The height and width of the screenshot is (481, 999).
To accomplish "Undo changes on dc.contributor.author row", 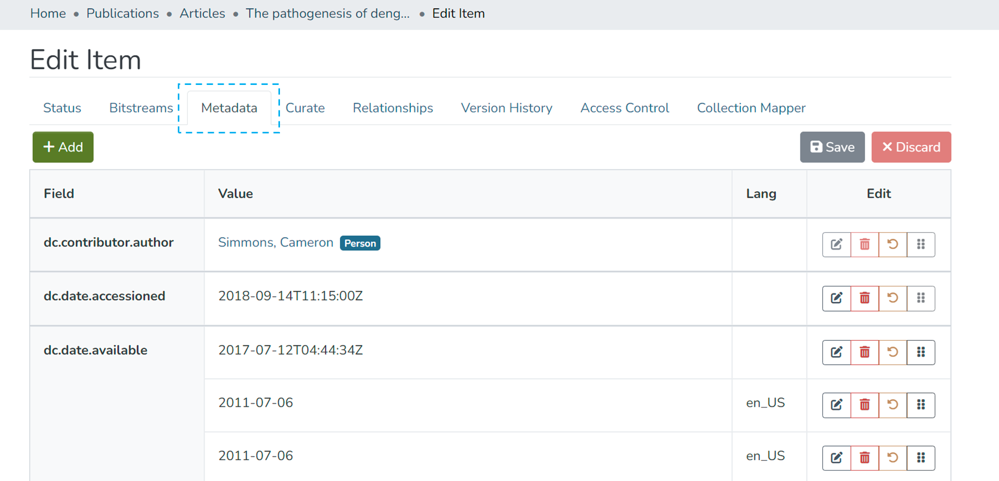I will (893, 244).
